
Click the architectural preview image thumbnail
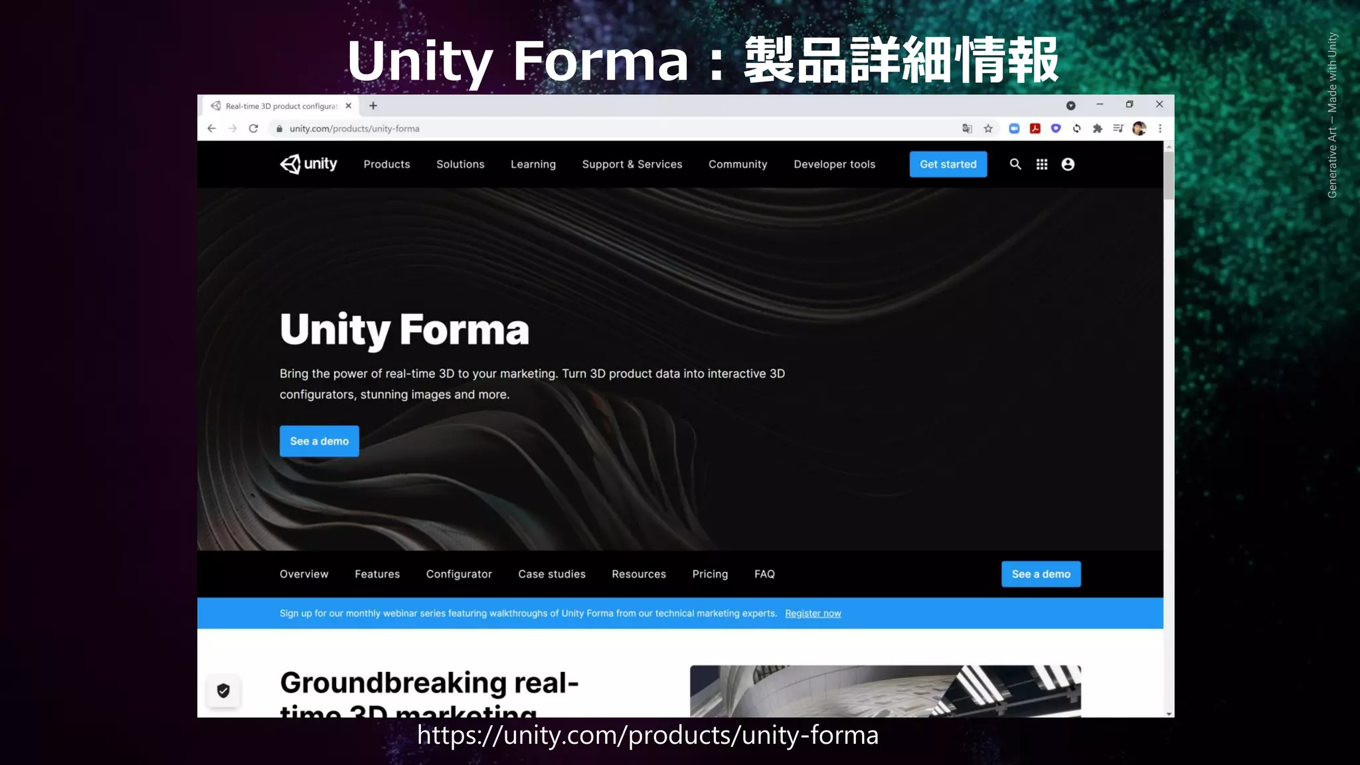tap(885, 691)
